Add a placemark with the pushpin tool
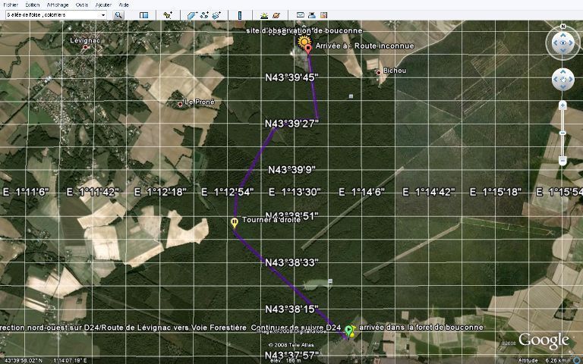 [x=168, y=15]
